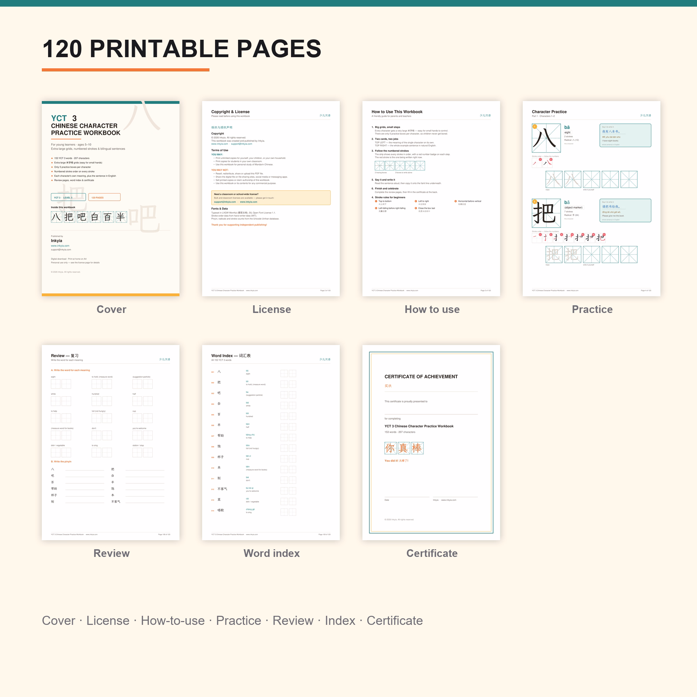The height and width of the screenshot is (697, 697).
Task: Open the Cover page thumbnail
Action: point(110,198)
